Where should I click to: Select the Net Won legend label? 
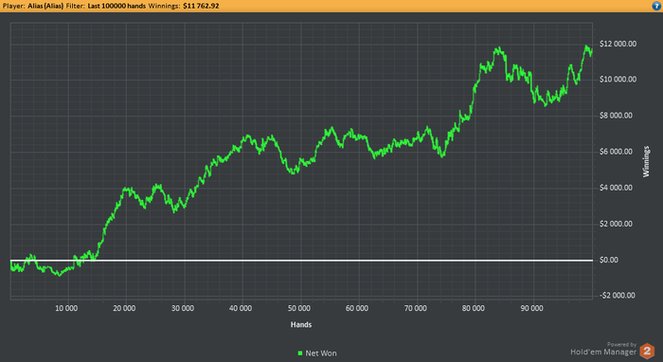tap(321, 353)
